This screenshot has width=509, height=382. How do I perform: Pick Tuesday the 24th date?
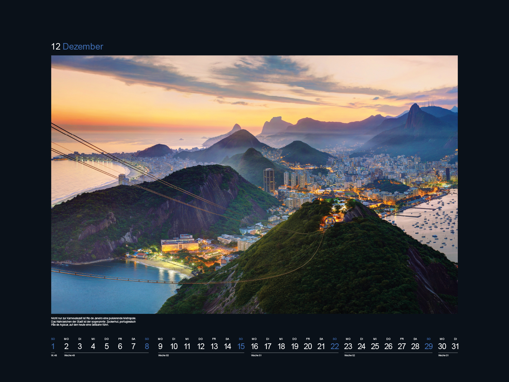tap(361, 346)
